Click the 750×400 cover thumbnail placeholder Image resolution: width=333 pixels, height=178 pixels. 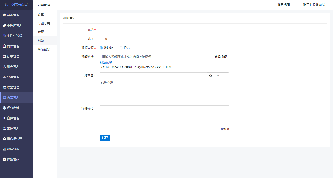tap(110, 90)
